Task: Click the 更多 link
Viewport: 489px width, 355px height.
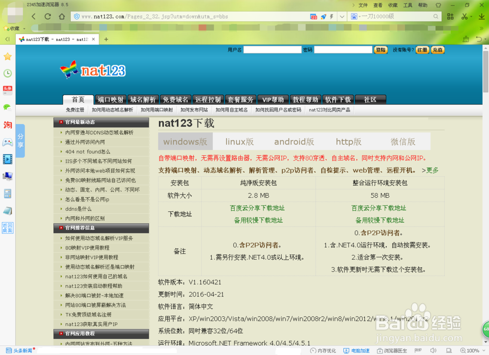Action: pyautogui.click(x=432, y=170)
